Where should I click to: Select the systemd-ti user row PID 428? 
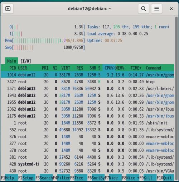87,164
